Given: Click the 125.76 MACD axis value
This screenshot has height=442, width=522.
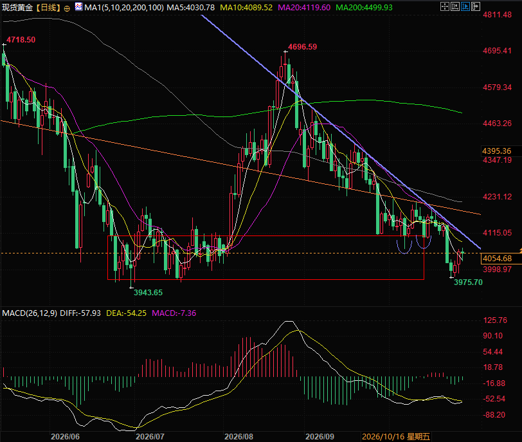Looking at the screenshot, I should pos(495,320).
